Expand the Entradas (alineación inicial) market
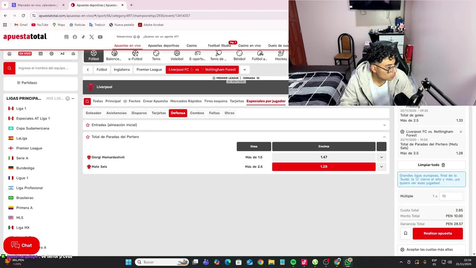Image resolution: width=476 pixels, height=268 pixels. point(385,125)
